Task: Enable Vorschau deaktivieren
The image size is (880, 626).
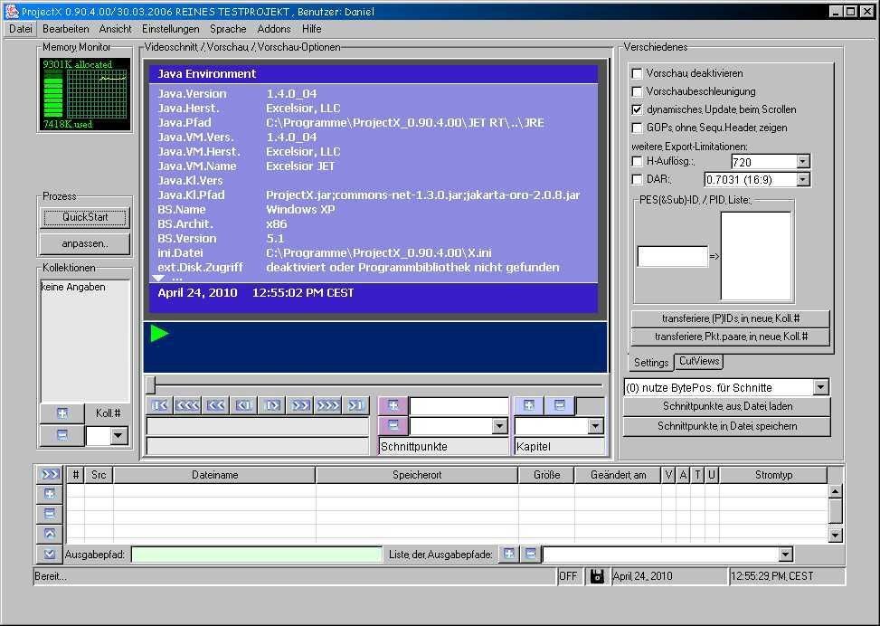Action: click(x=637, y=73)
